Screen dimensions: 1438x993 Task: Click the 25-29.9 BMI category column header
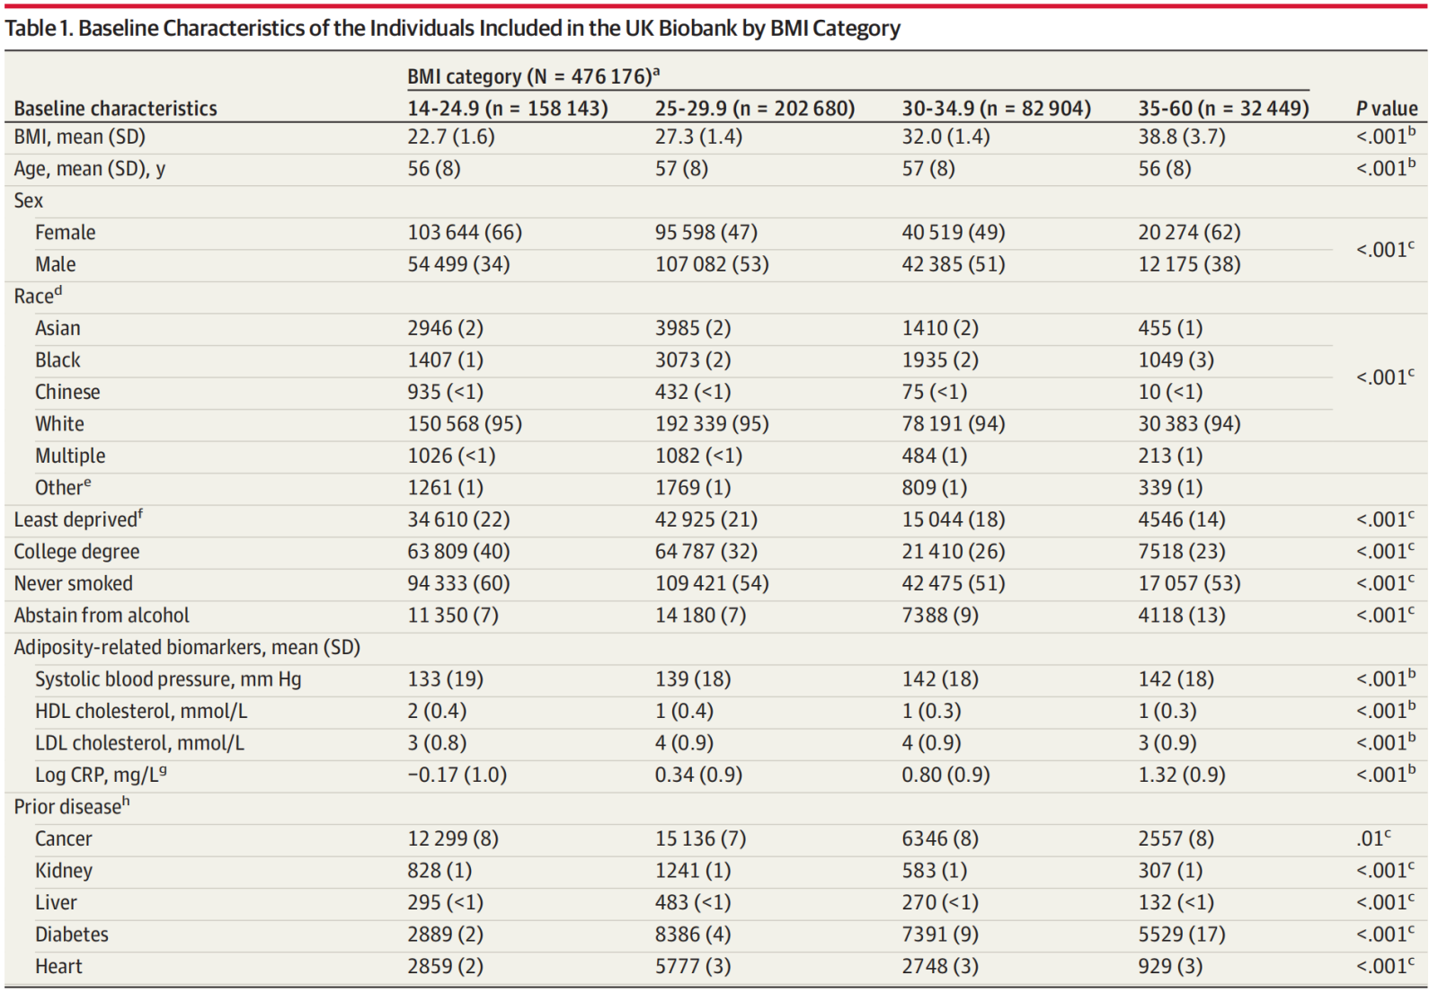[x=754, y=109]
